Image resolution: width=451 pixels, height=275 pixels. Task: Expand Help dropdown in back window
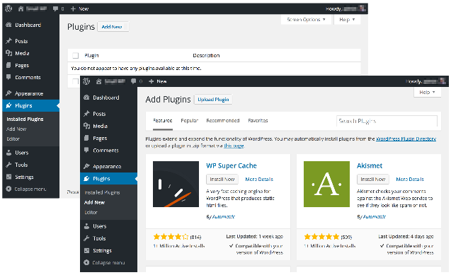[x=347, y=20]
